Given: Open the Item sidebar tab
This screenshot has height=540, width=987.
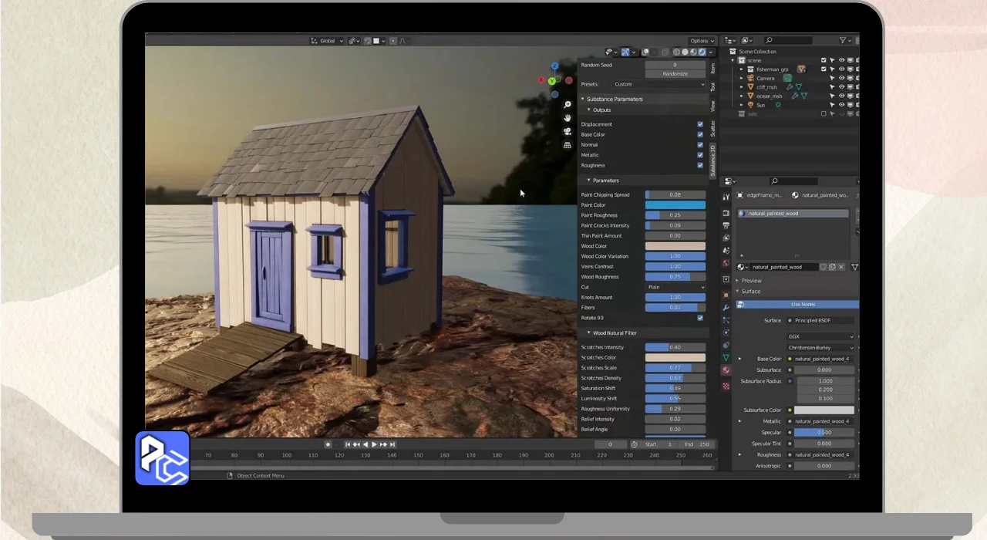Looking at the screenshot, I should point(712,69).
